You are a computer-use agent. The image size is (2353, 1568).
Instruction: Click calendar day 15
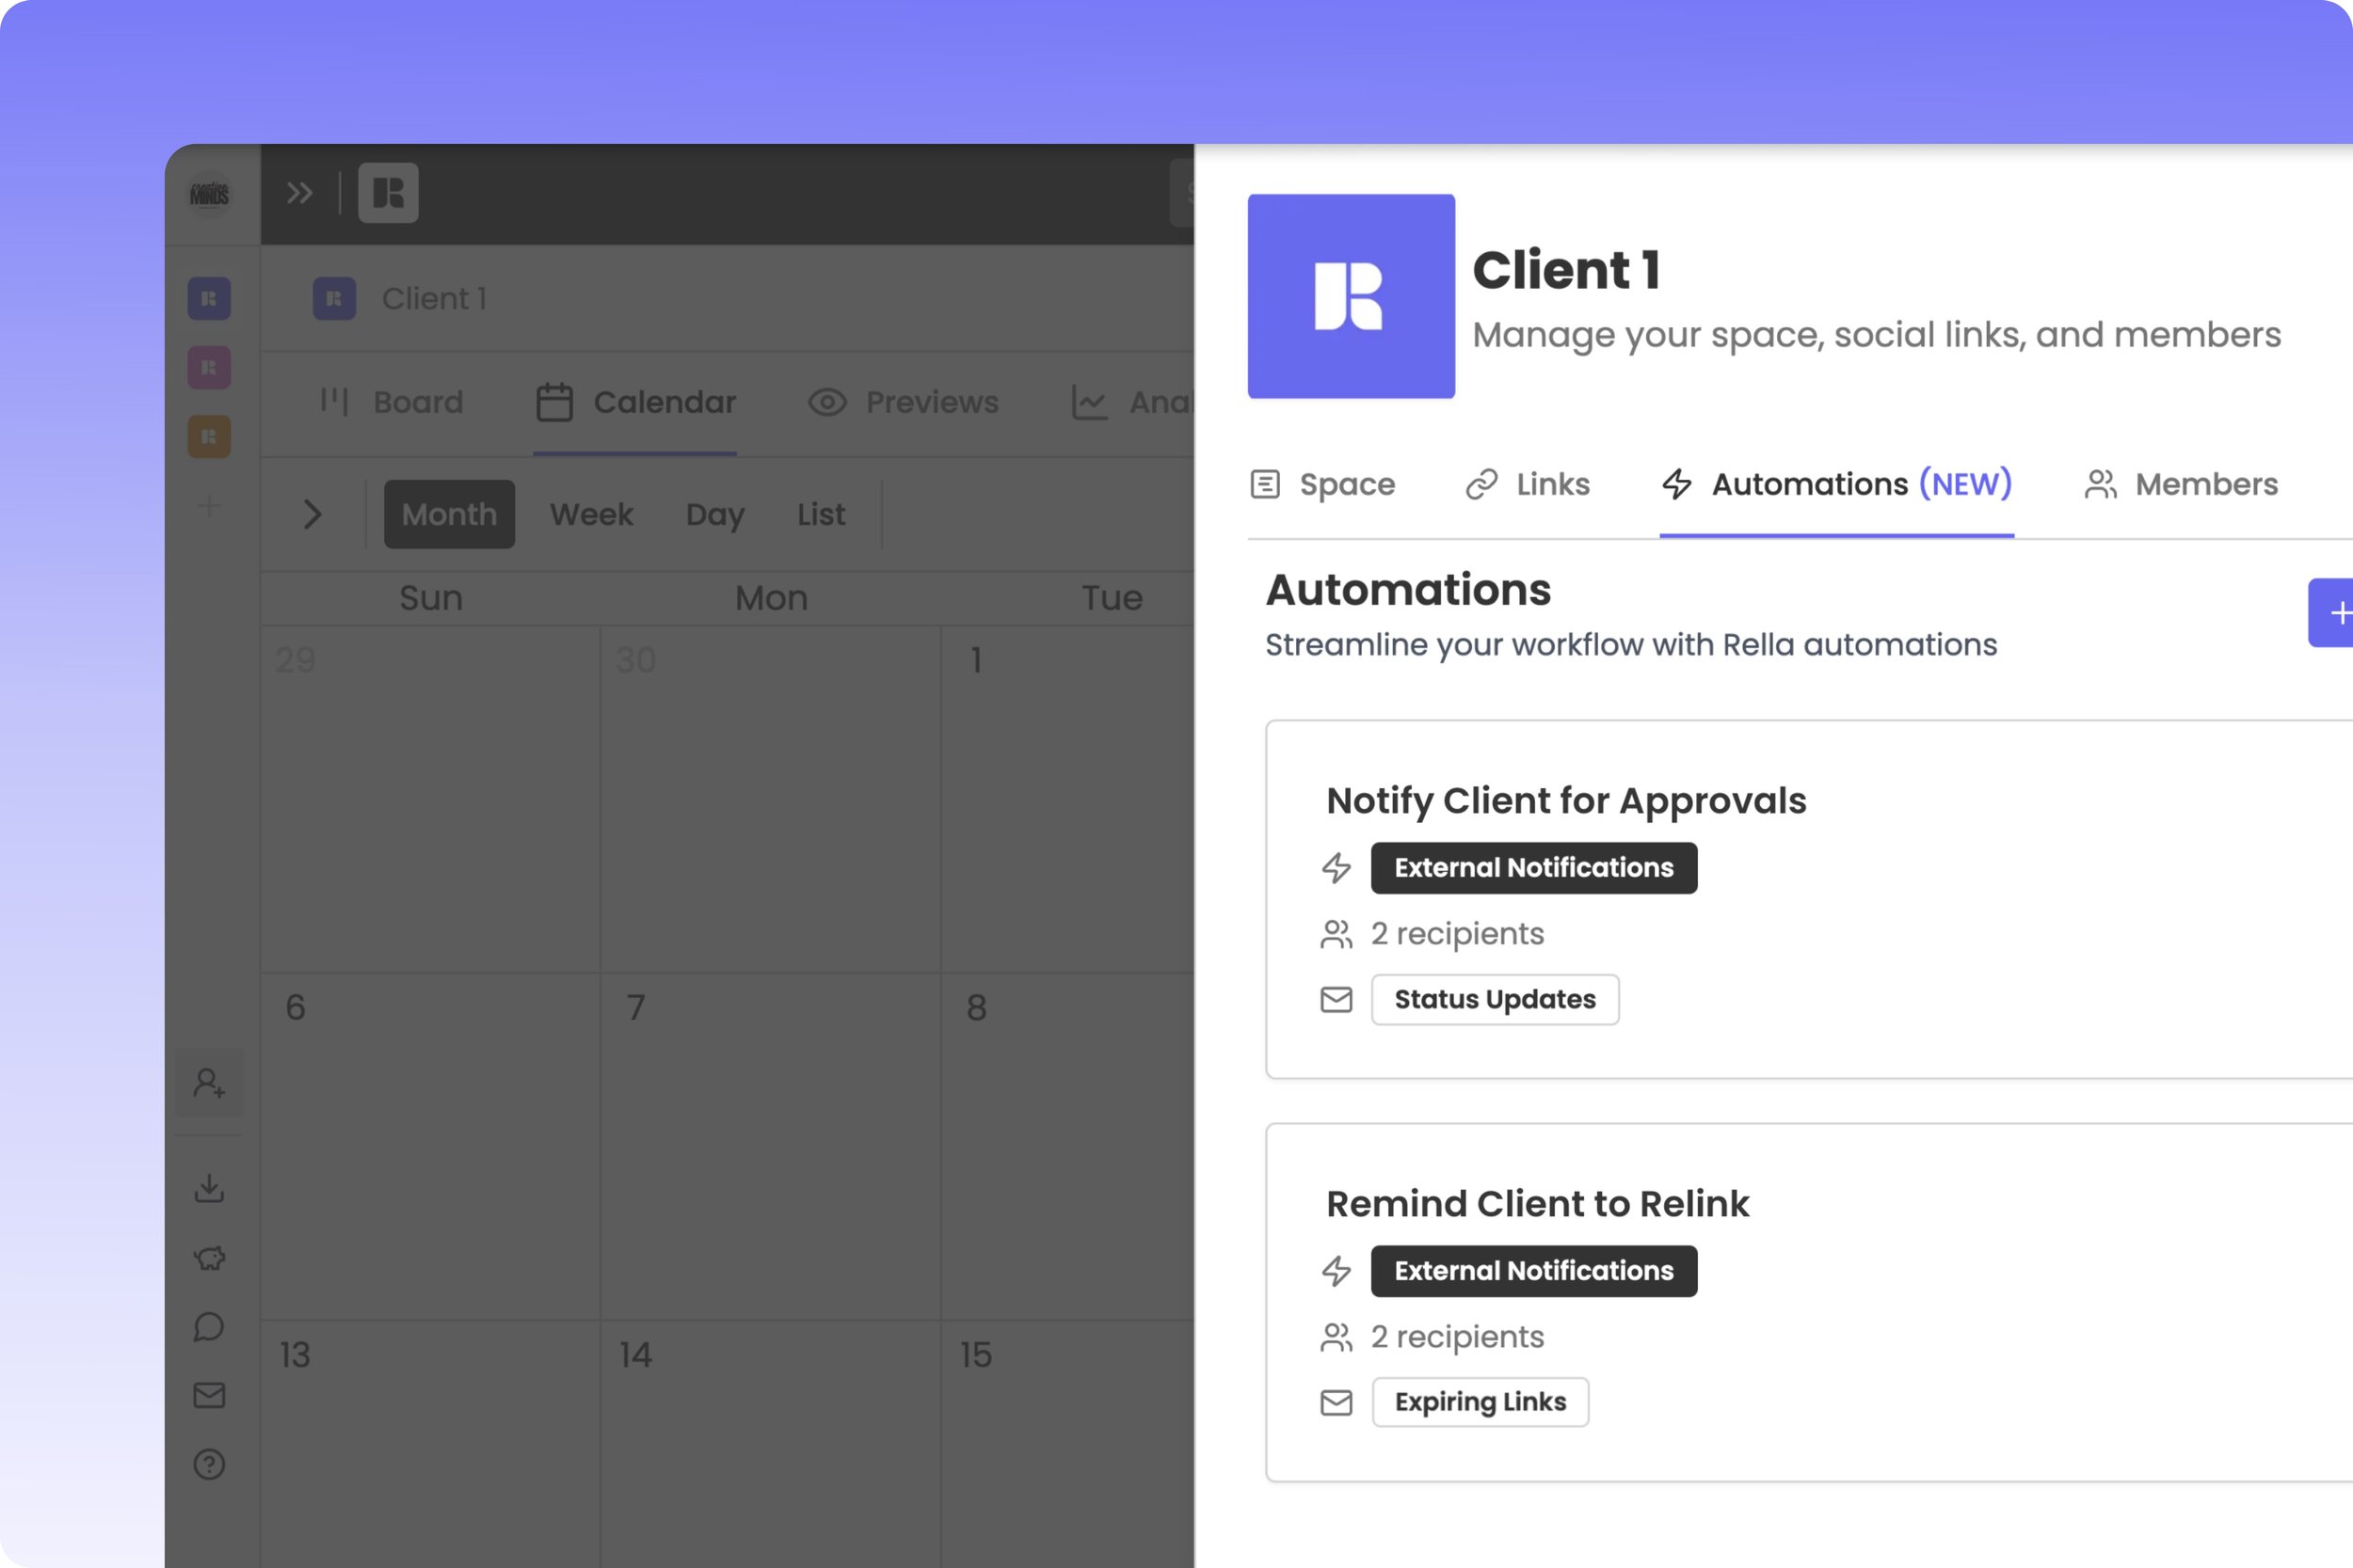pos(1067,1444)
